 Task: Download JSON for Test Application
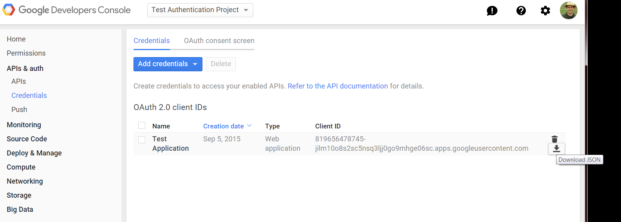(x=556, y=149)
